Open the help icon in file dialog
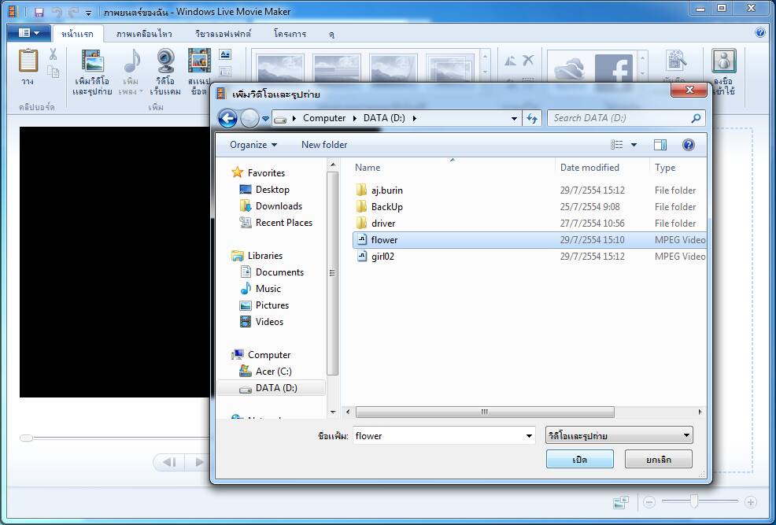The width and height of the screenshot is (776, 525). pos(689,145)
